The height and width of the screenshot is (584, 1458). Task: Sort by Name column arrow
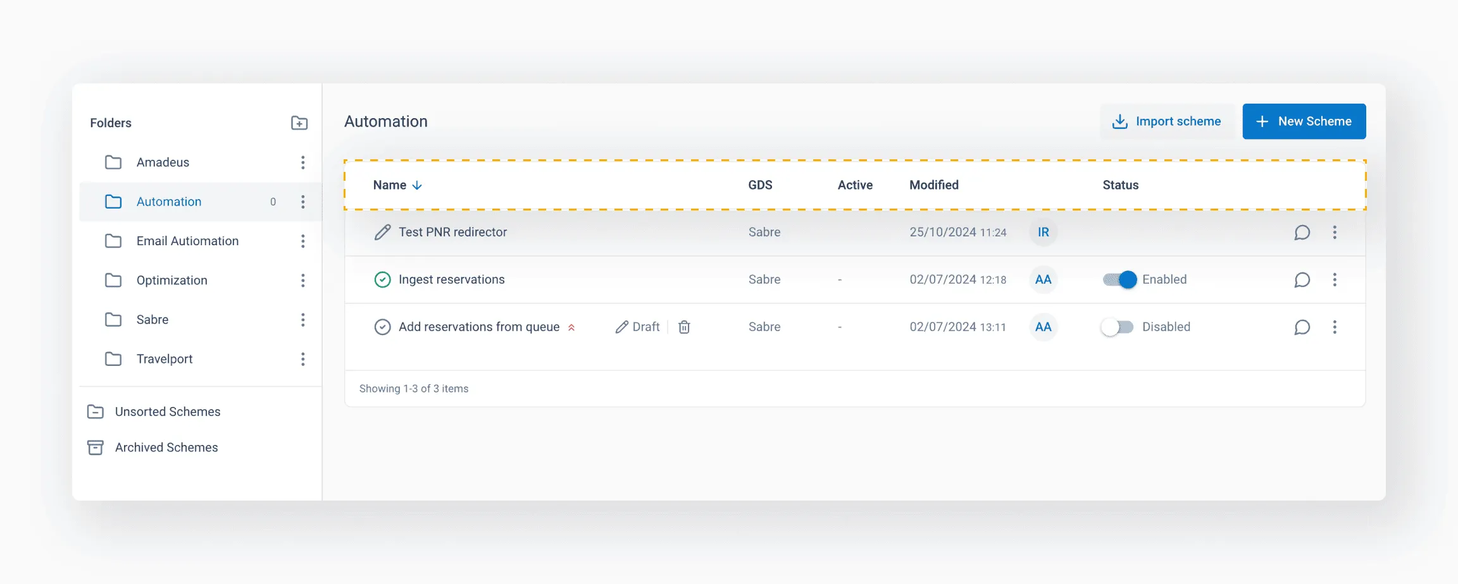click(417, 185)
